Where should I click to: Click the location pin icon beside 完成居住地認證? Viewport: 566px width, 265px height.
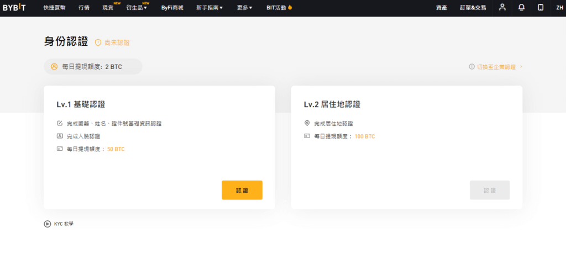click(x=307, y=123)
